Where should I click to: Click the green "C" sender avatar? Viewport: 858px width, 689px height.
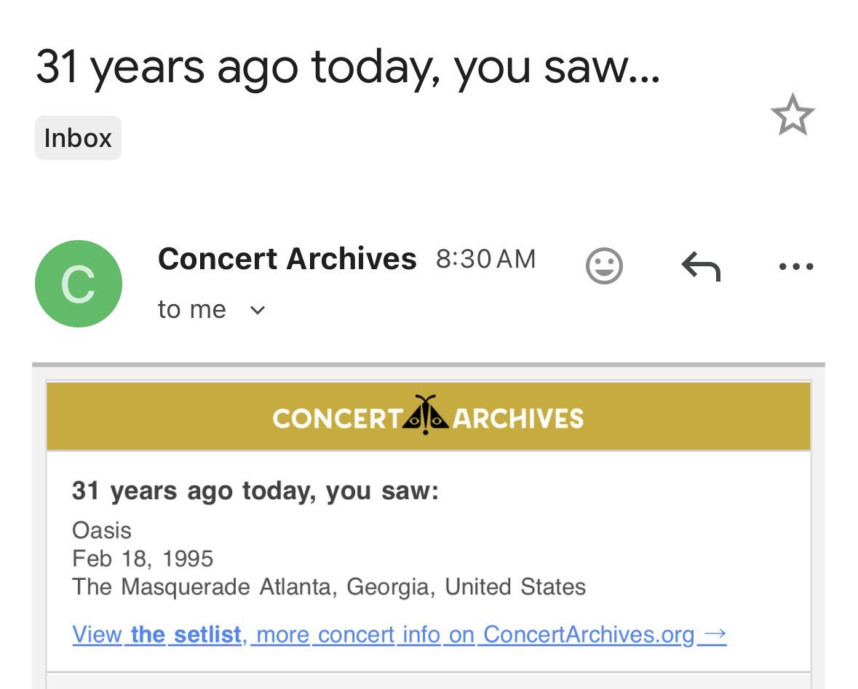79,284
